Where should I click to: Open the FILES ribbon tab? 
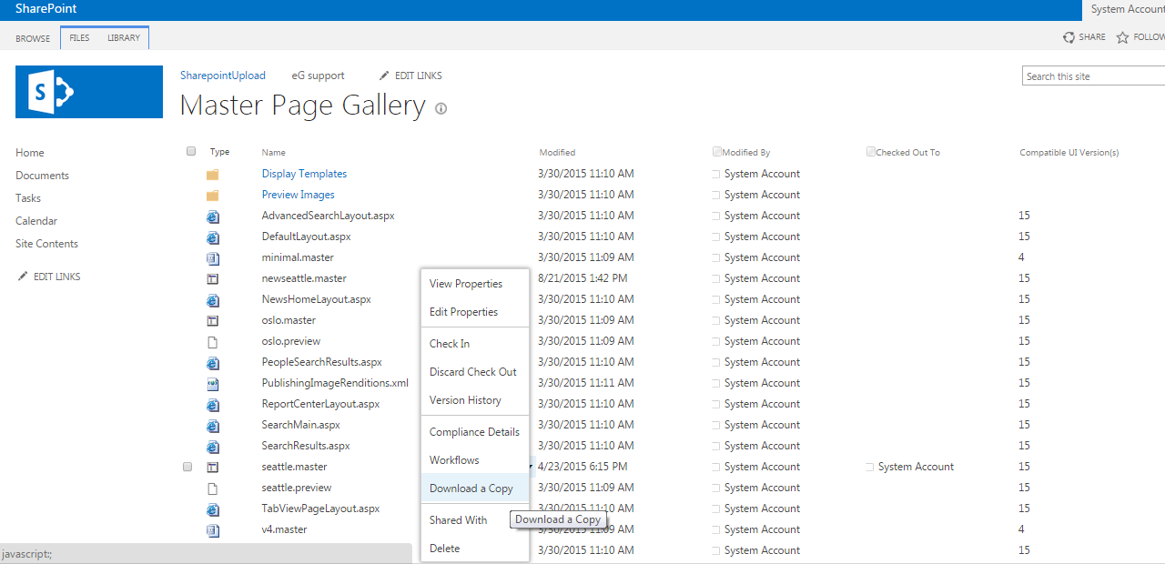(79, 38)
